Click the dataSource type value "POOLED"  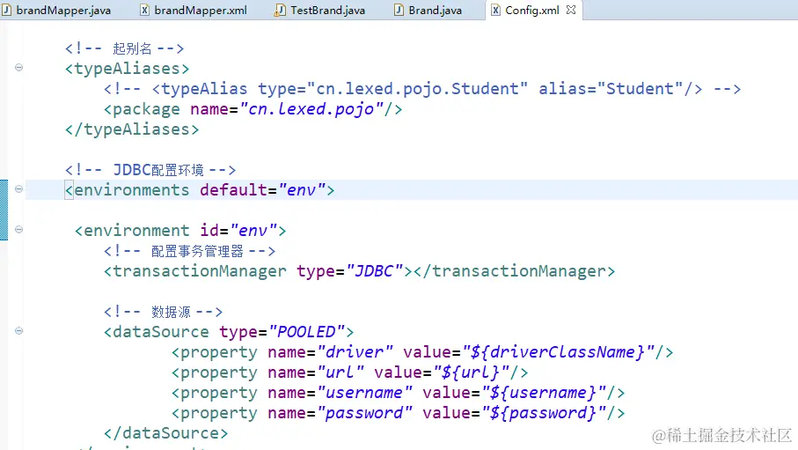306,332
